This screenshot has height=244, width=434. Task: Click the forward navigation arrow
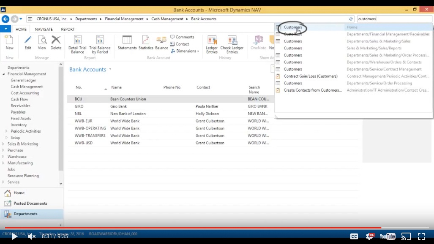(14, 19)
